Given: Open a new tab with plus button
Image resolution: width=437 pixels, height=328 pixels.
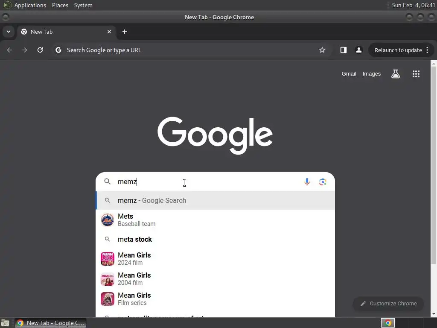Looking at the screenshot, I should click(x=125, y=32).
